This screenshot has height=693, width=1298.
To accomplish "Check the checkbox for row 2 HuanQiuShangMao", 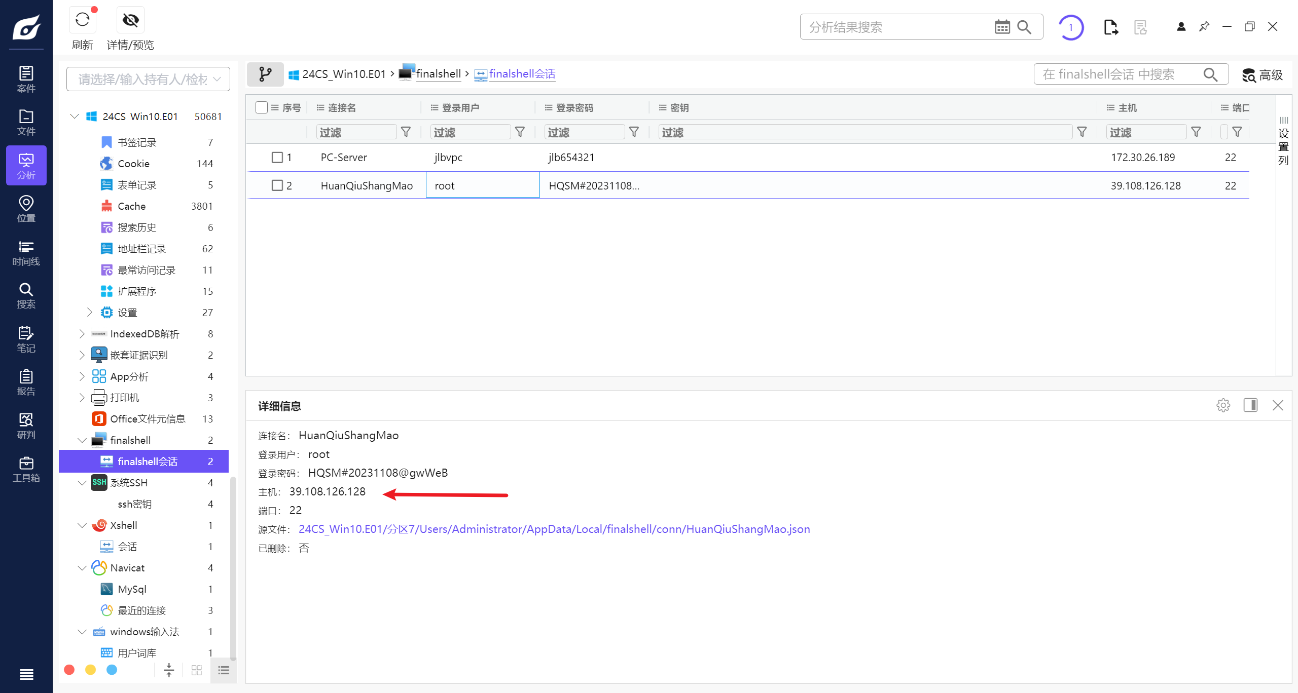I will click(x=277, y=185).
